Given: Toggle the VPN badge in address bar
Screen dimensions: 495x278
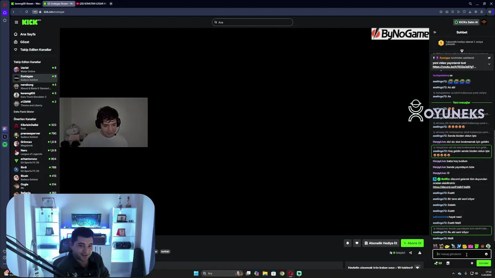Looking at the screenshot, I should click(35, 12).
